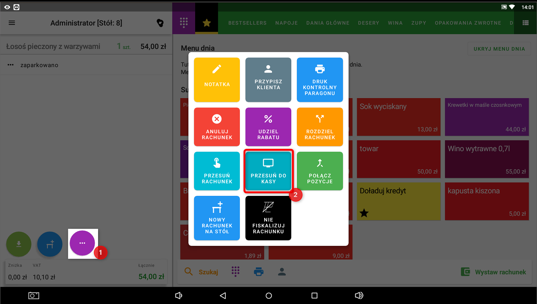Print via Druk kontrolny paragonu
Image resolution: width=537 pixels, height=304 pixels.
319,80
